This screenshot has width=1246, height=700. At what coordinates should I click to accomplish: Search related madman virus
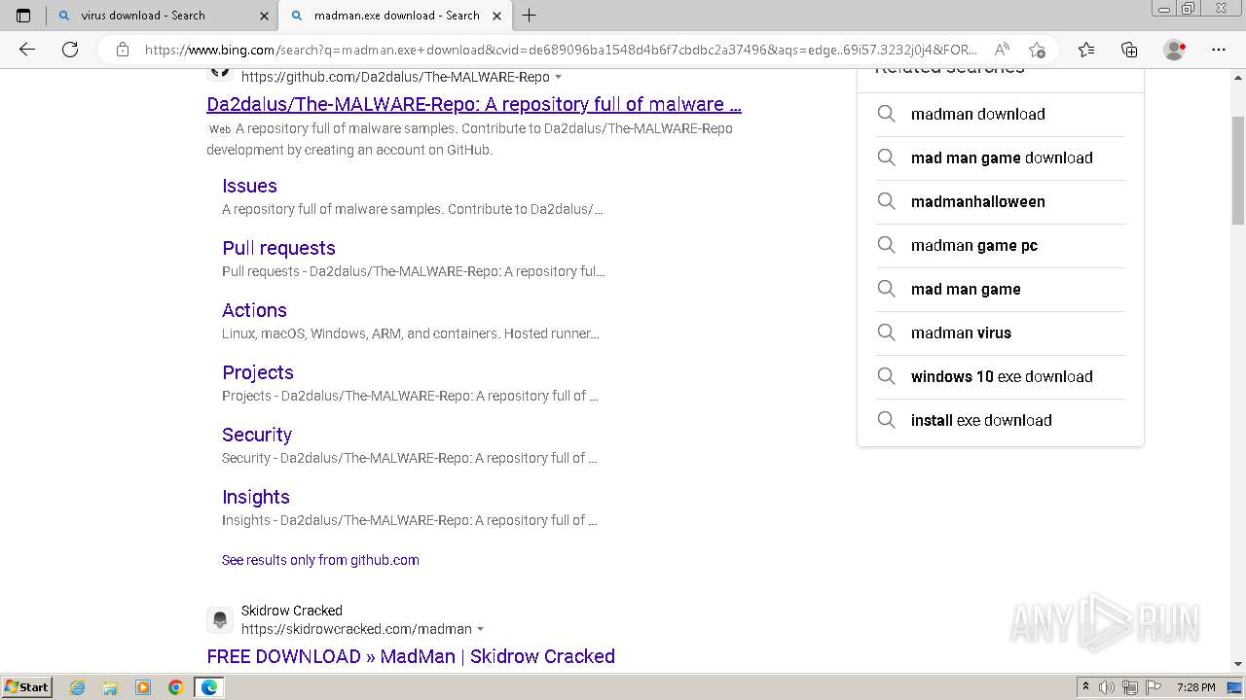[x=1001, y=332]
